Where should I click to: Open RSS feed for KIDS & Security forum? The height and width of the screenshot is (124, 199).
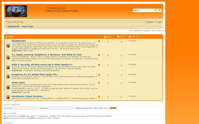coord(99,65)
